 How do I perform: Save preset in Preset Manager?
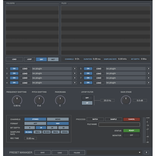click(x=42, y=153)
